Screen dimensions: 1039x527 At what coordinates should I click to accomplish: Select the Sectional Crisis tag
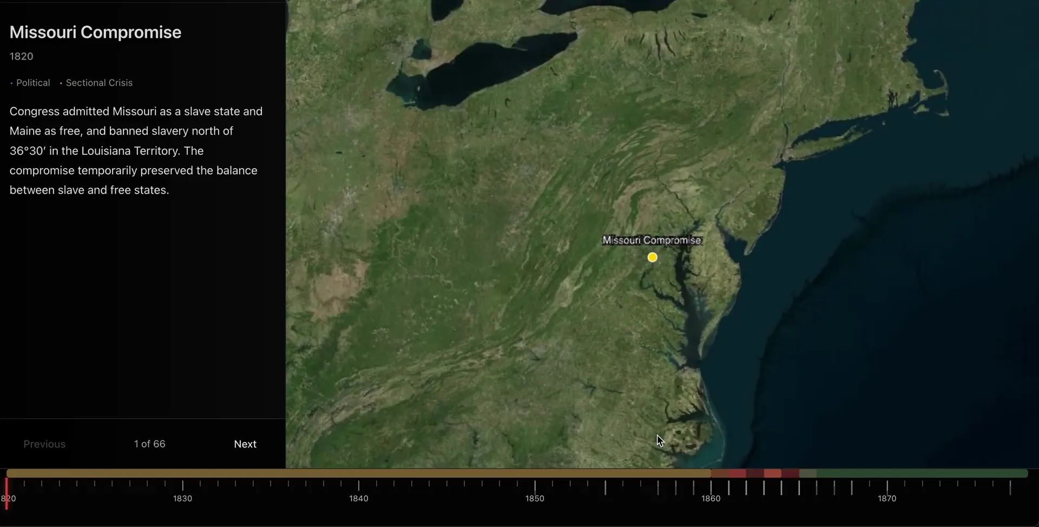coord(99,83)
